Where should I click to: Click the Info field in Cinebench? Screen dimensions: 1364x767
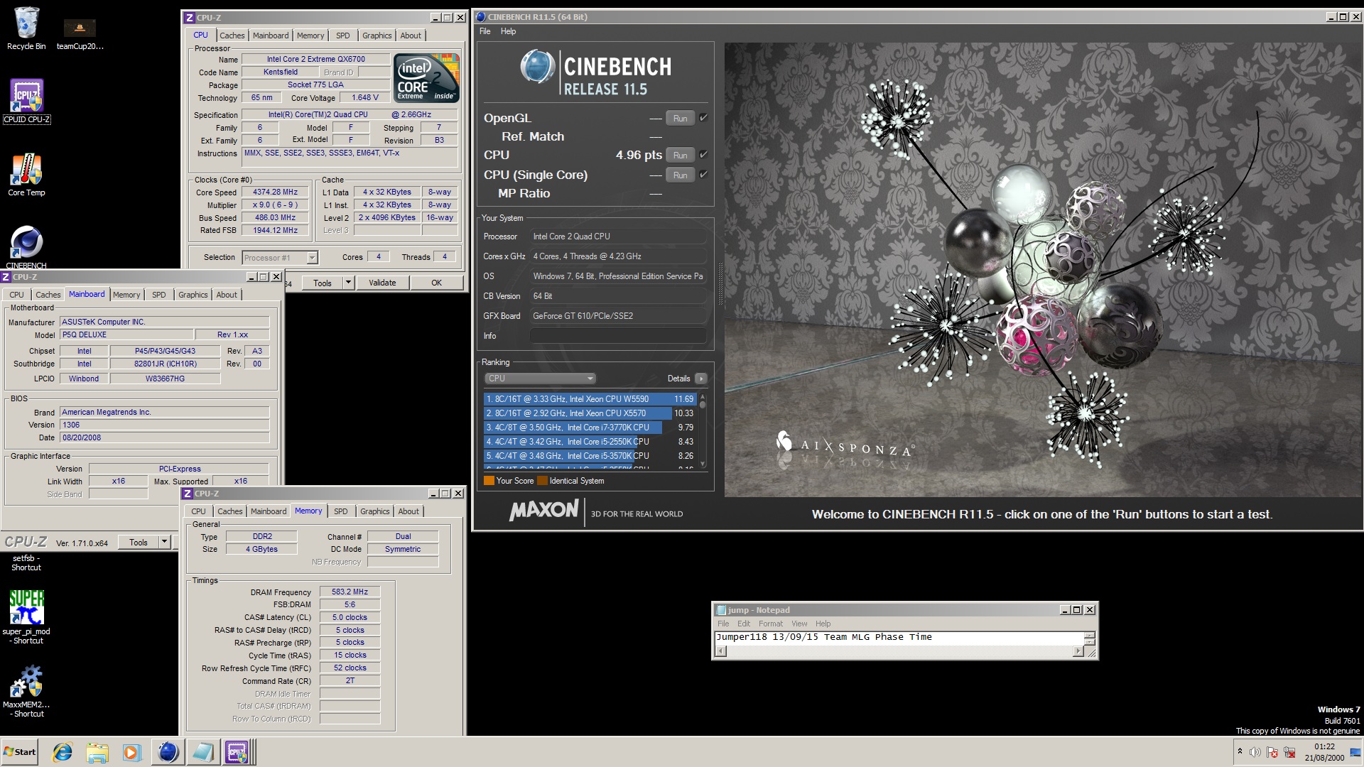point(618,336)
